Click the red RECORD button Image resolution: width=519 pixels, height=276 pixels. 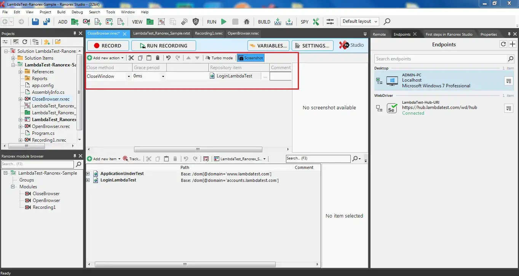click(x=107, y=46)
